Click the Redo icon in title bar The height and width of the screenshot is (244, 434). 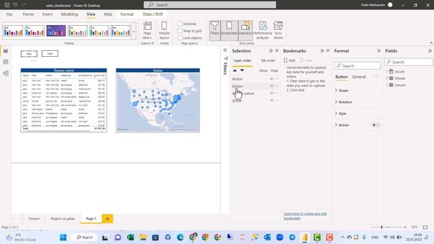pos(24,5)
